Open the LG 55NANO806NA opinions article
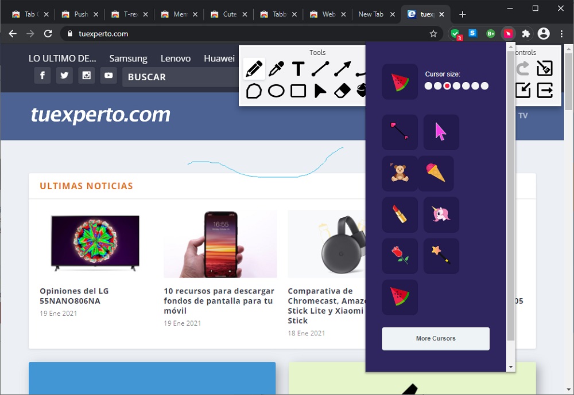The width and height of the screenshot is (574, 395). point(74,296)
